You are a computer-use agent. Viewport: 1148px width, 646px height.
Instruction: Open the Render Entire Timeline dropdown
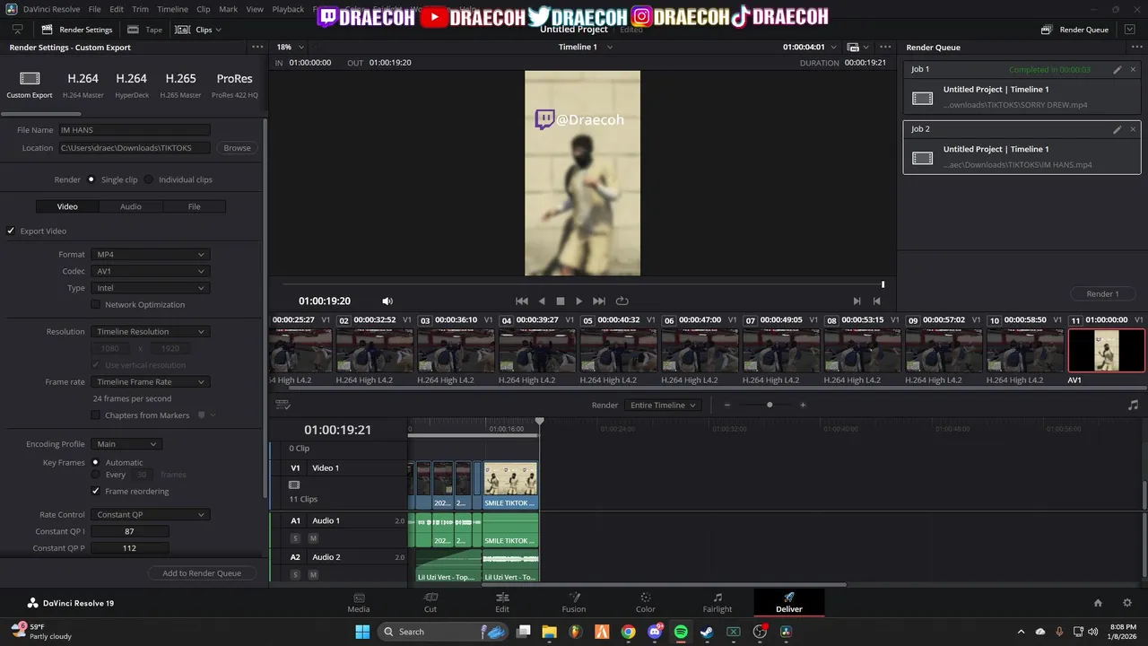tap(663, 405)
